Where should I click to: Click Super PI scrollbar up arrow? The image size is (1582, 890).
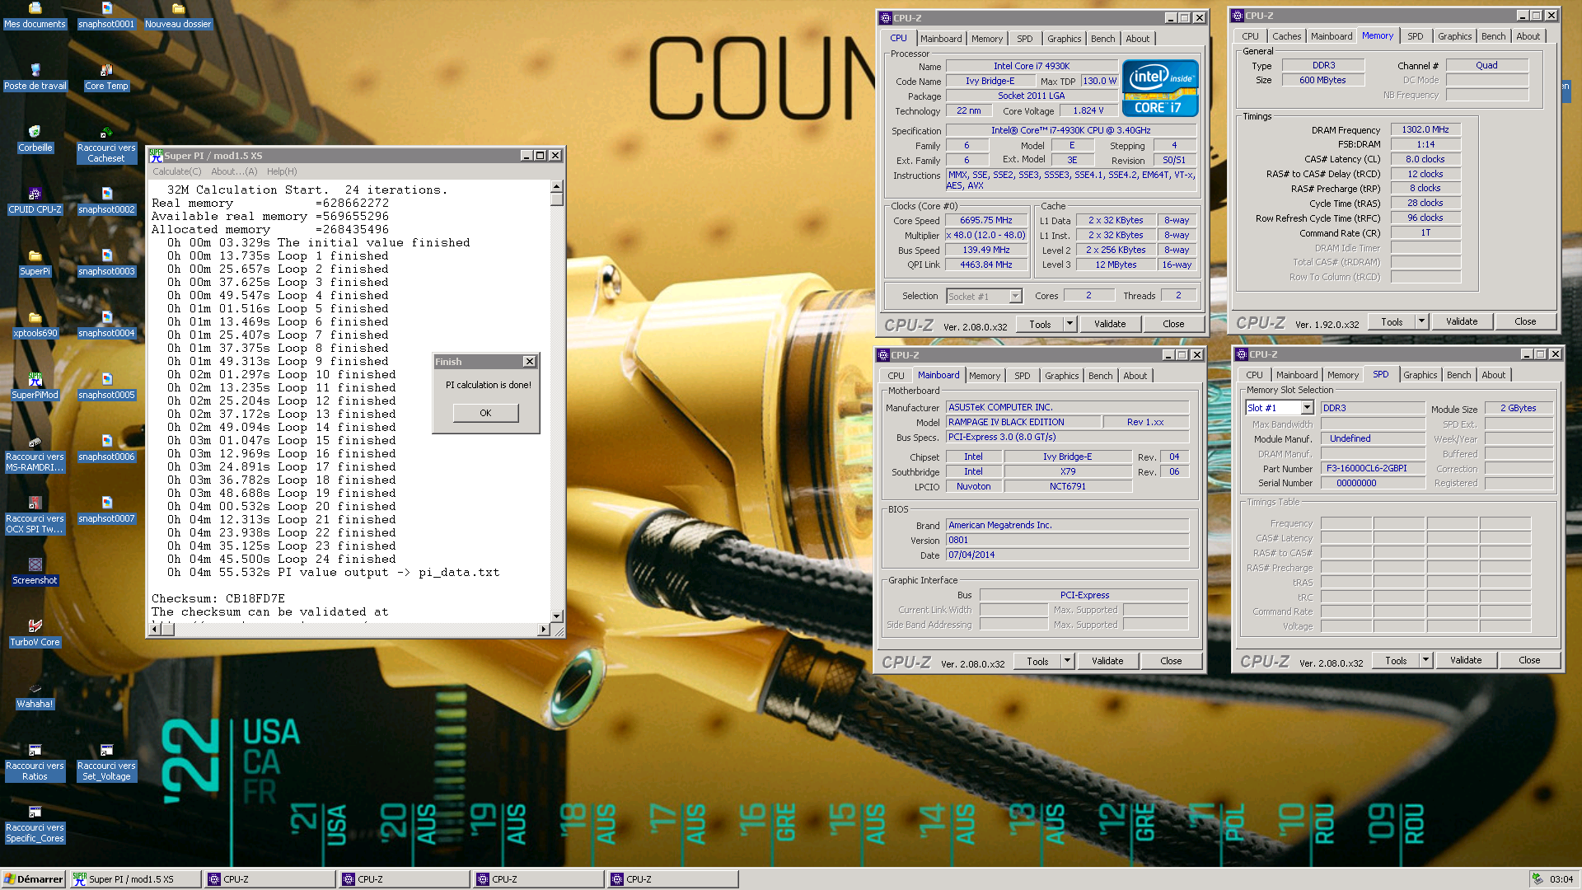pos(556,187)
